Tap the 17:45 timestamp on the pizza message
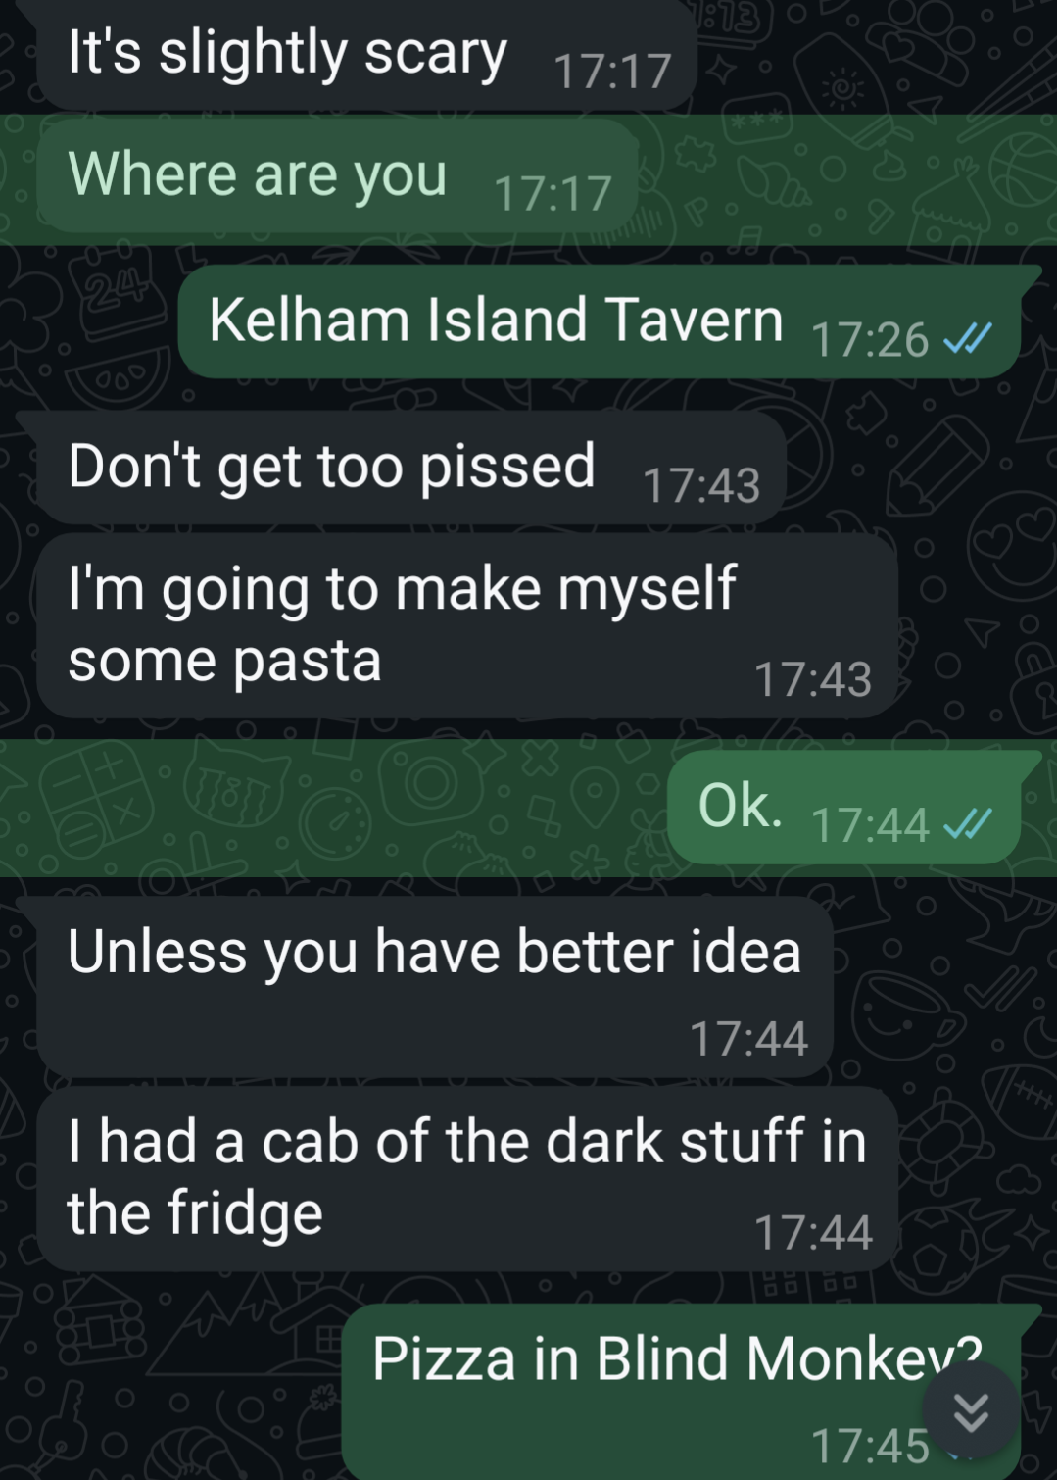 click(870, 1447)
